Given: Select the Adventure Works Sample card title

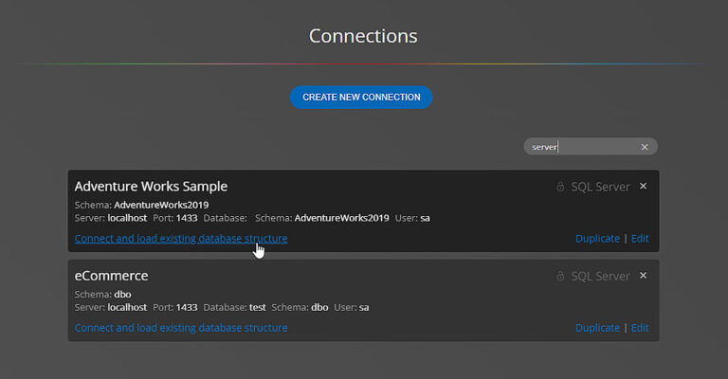Looking at the screenshot, I should tap(151, 186).
